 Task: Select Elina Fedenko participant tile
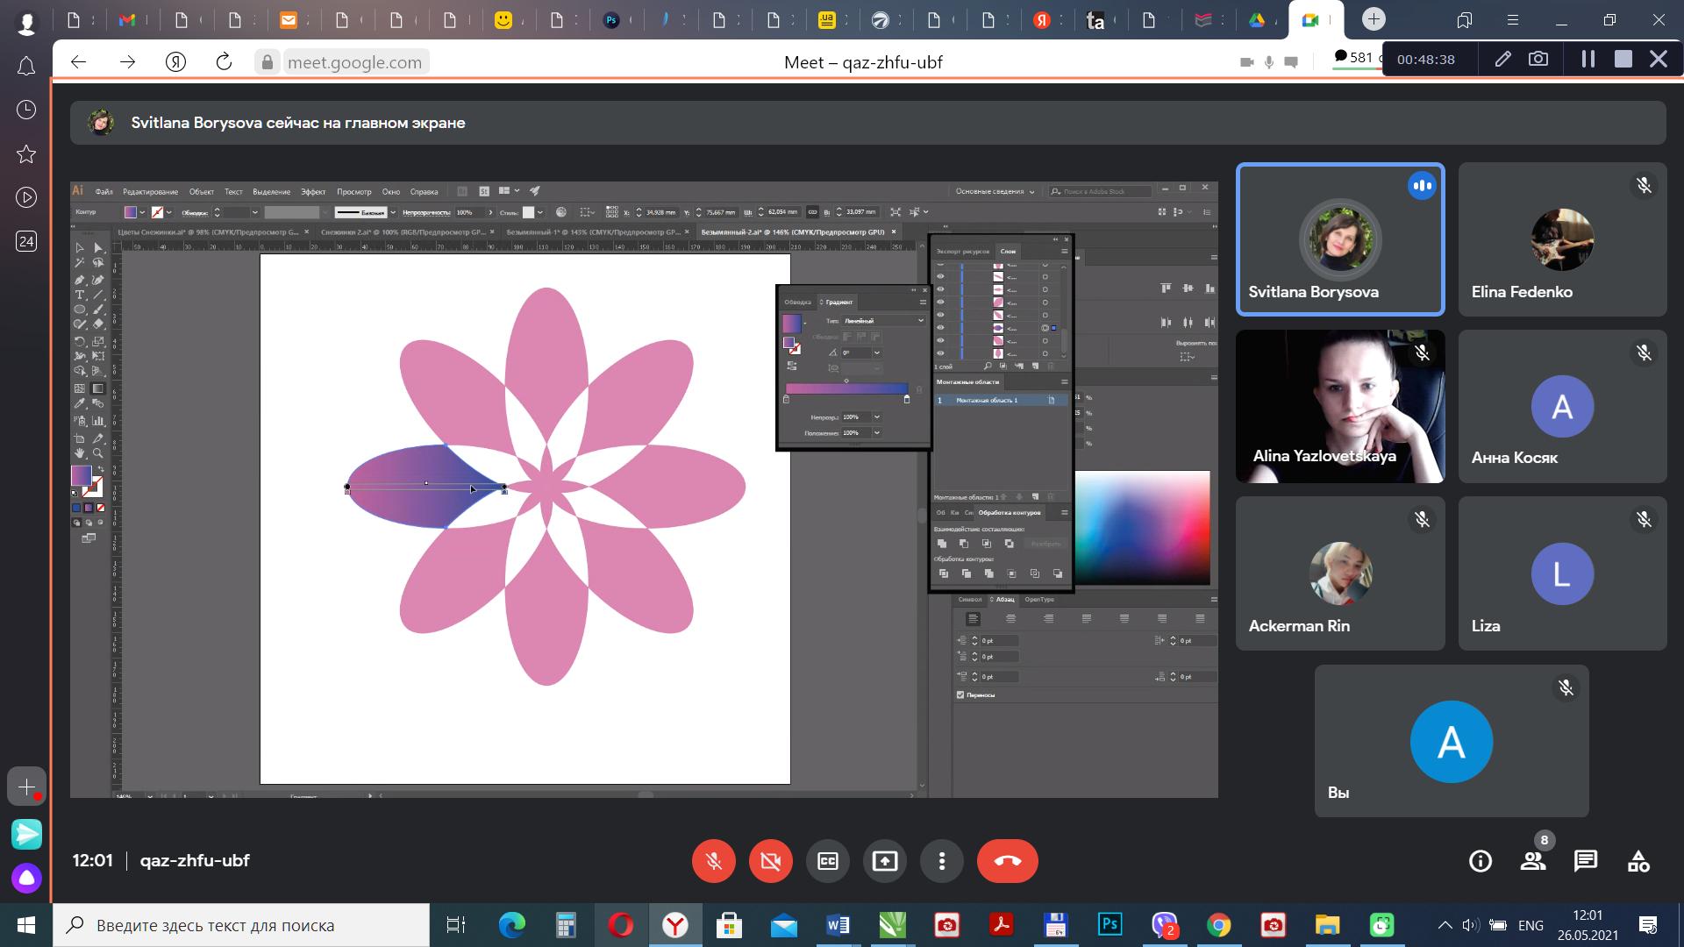pos(1562,239)
